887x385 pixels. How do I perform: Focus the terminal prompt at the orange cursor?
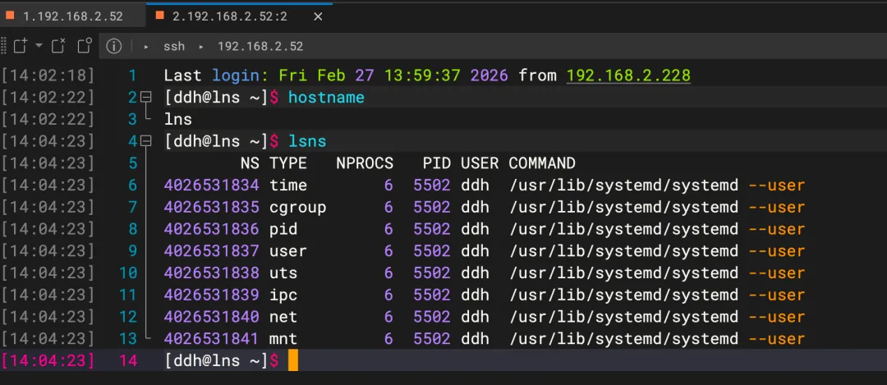click(x=293, y=360)
